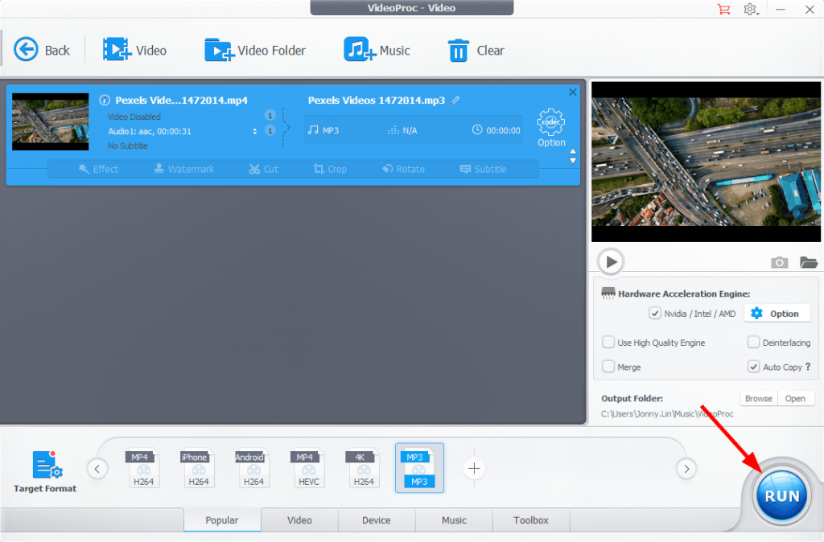Viewport: 824px width, 542px height.
Task: Open the Rotate tool
Action: point(403,169)
